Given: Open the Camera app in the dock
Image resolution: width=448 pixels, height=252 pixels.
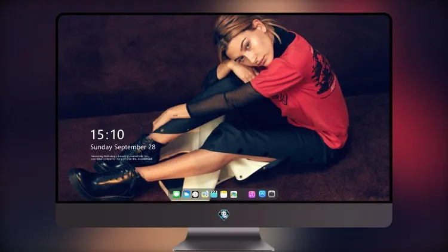Looking at the screenshot, I should (272, 194).
